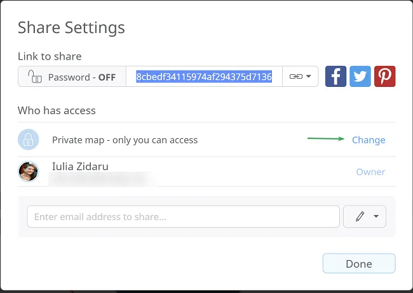Click the pencil edit-permission icon
The height and width of the screenshot is (293, 413).
pos(360,216)
